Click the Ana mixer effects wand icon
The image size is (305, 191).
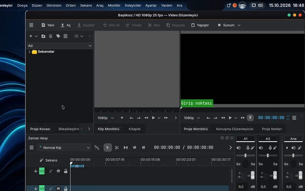[300, 148]
